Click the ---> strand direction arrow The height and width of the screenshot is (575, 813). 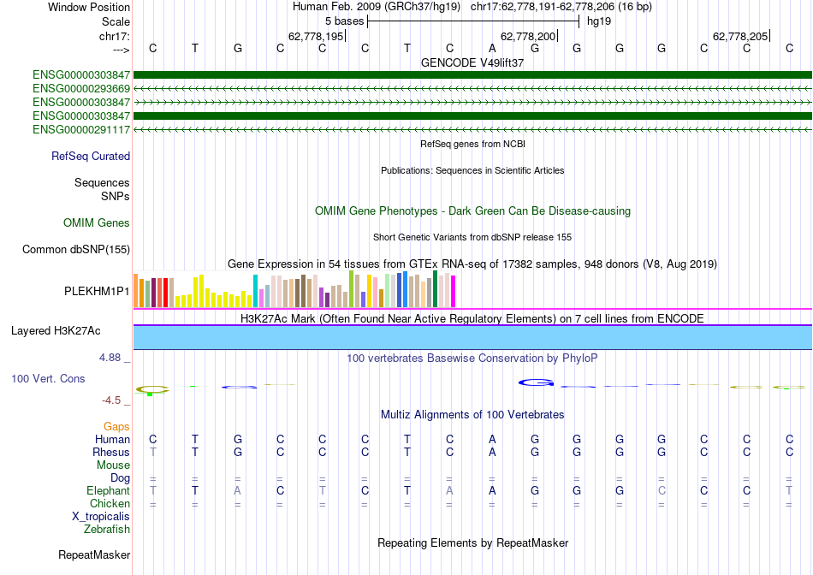(122, 50)
